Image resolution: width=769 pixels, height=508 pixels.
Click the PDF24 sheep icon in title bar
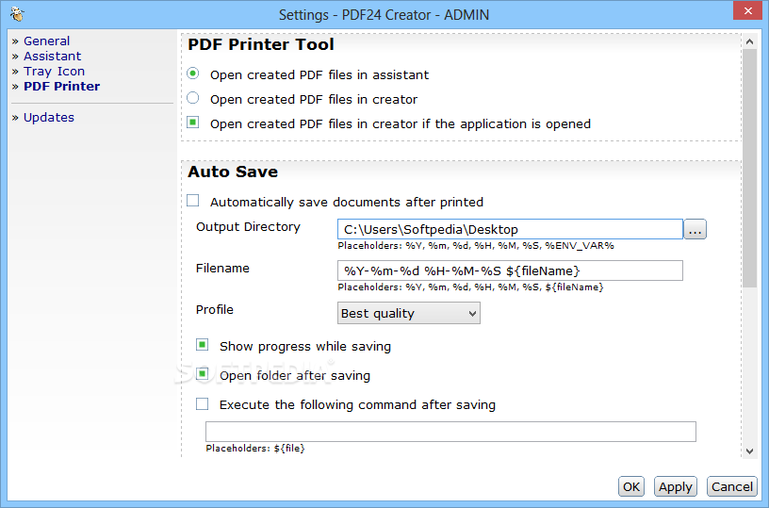coord(17,14)
